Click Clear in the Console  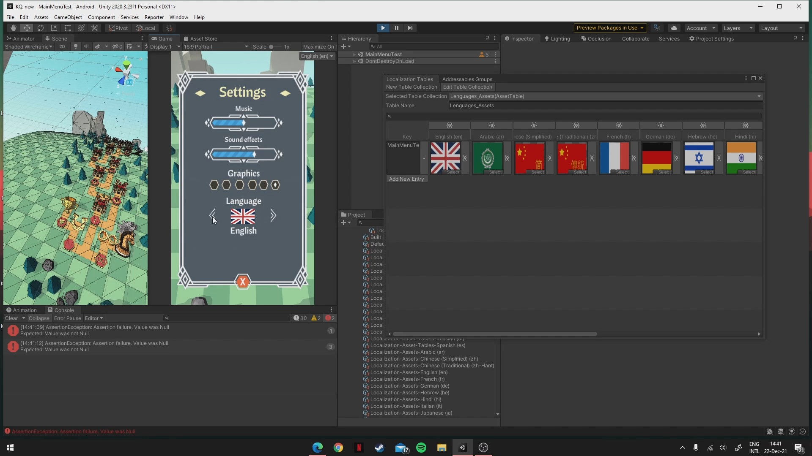click(11, 318)
